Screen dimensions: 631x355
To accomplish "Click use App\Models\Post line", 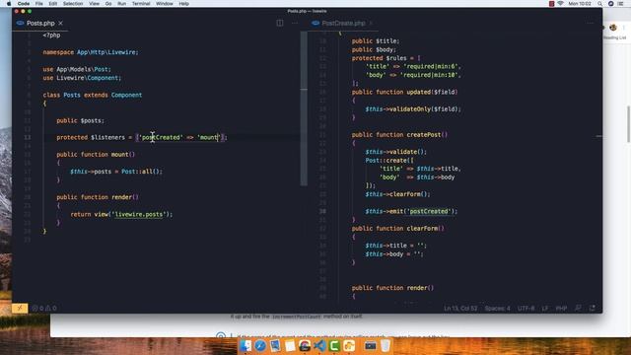I will coord(77,70).
